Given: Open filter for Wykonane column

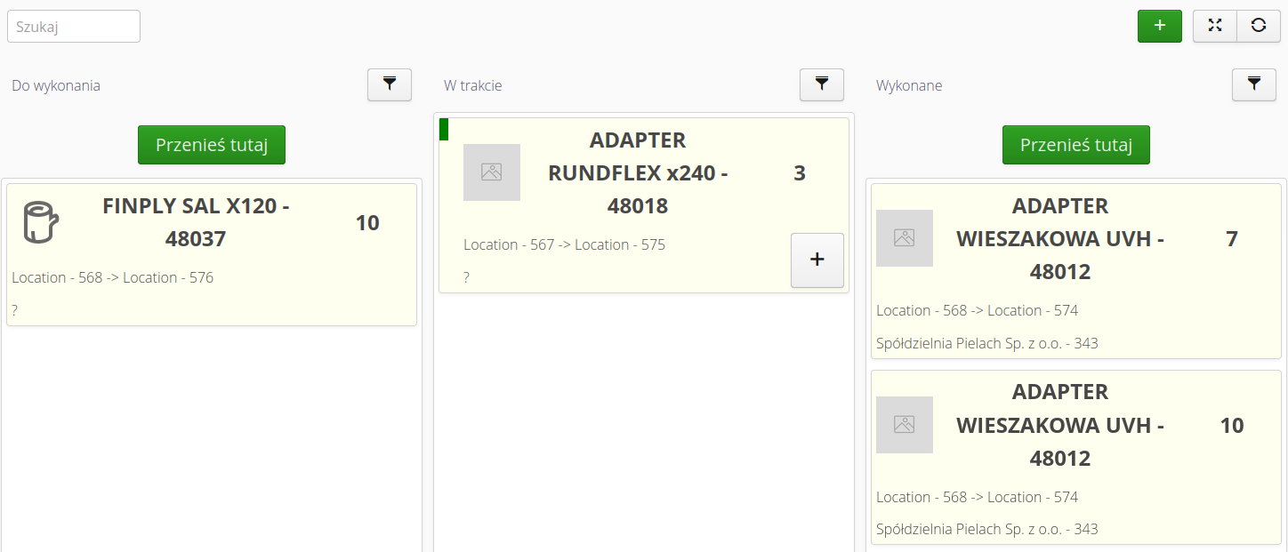Looking at the screenshot, I should point(1253,84).
